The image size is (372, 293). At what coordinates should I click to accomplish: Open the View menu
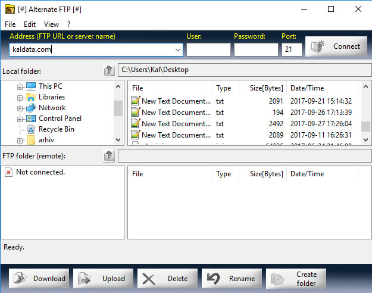click(51, 24)
